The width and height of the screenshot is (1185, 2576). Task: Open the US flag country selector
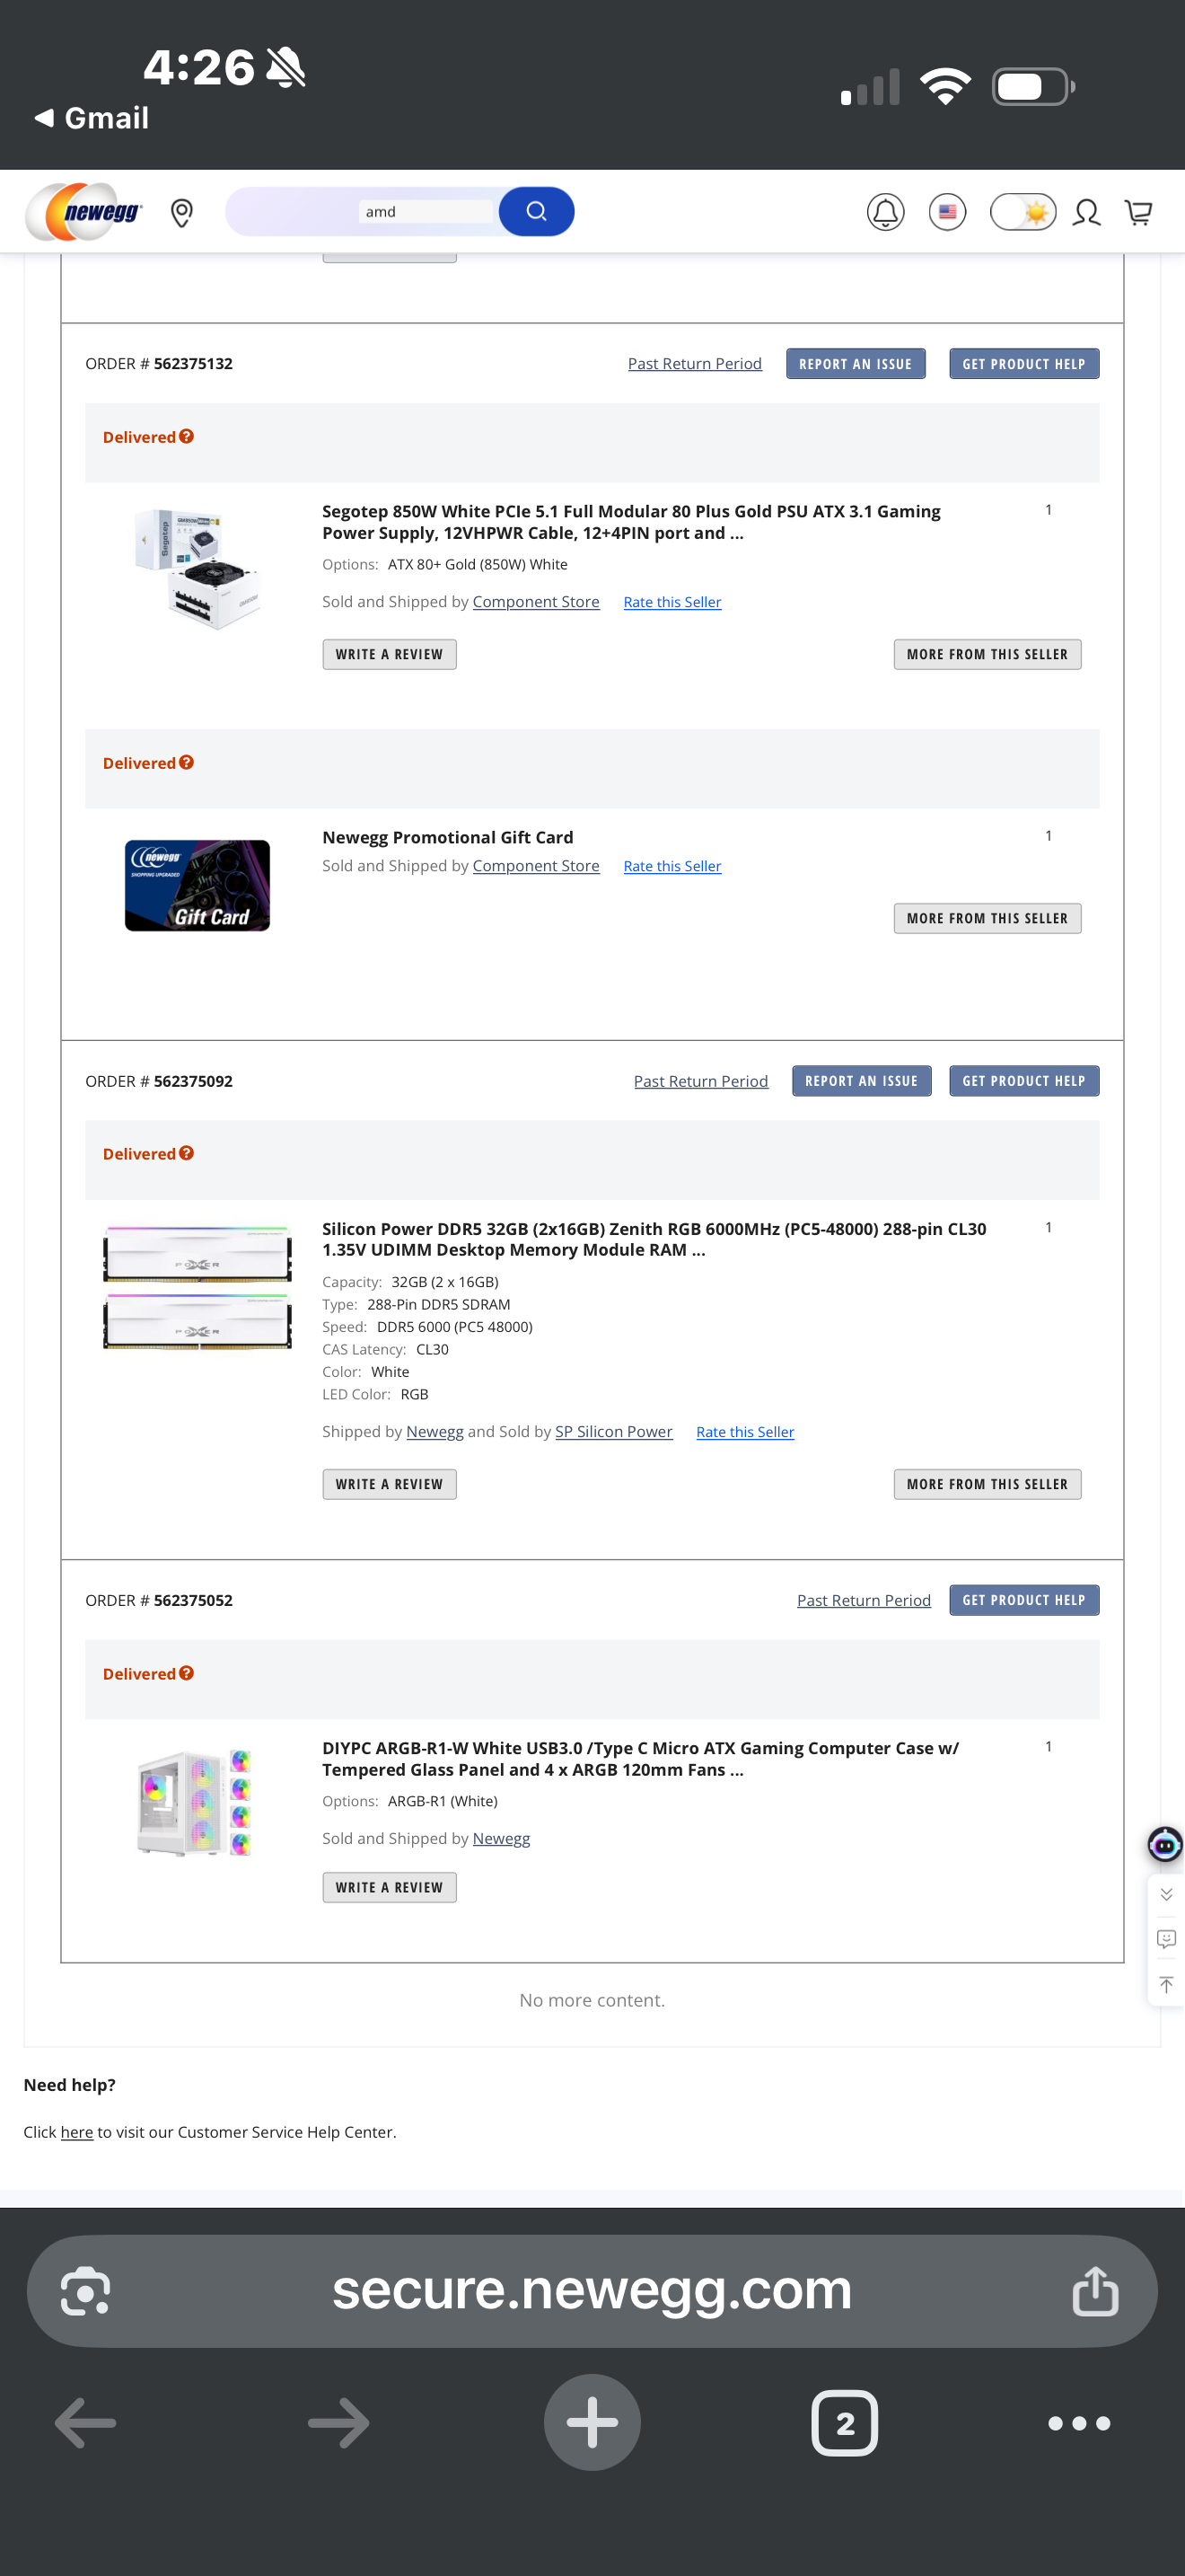pos(946,212)
